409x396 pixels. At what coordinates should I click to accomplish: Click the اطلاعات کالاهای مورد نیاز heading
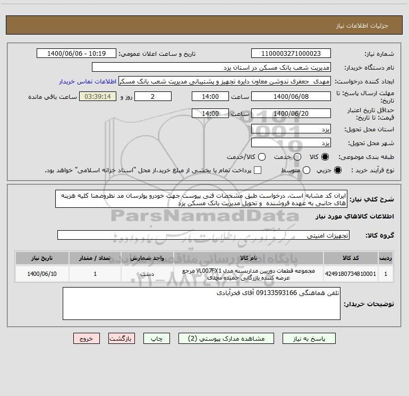(354, 216)
